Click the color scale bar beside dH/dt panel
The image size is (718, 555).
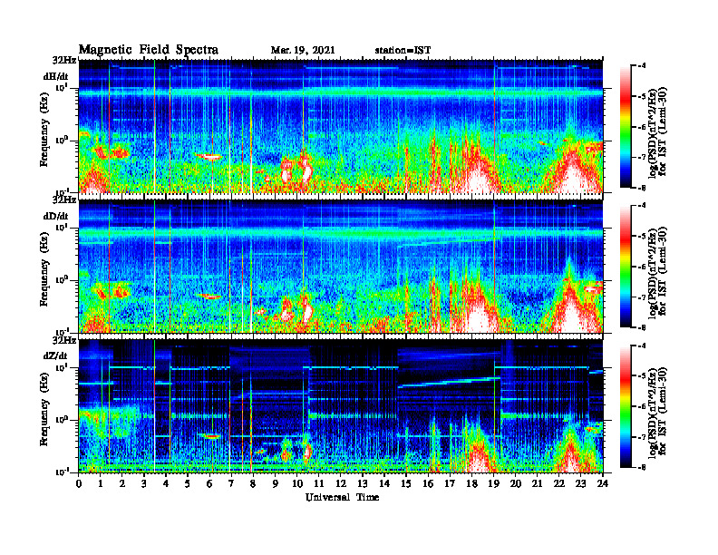pos(626,127)
